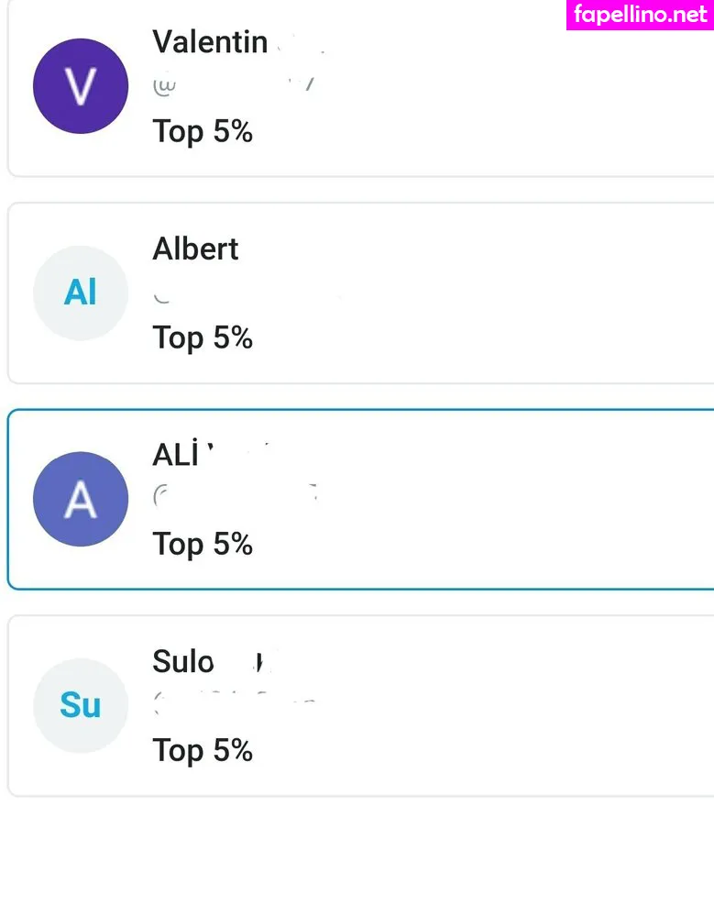Click the purple V avatar icon
714x917 pixels.
(x=80, y=86)
